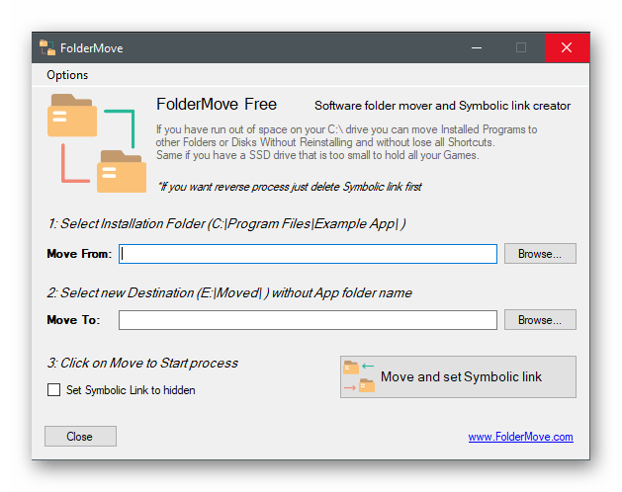Enable Set Symbolic Link to hidden checkbox

tap(54, 389)
